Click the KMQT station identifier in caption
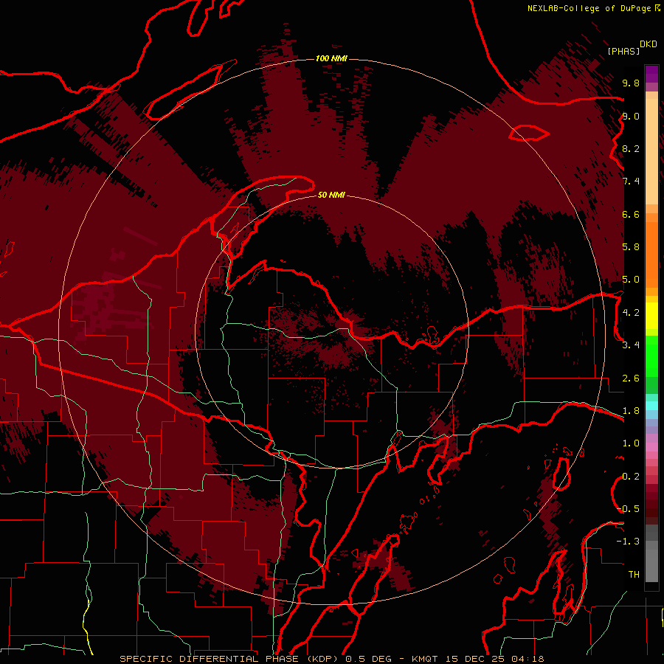664x664 pixels. point(426,659)
